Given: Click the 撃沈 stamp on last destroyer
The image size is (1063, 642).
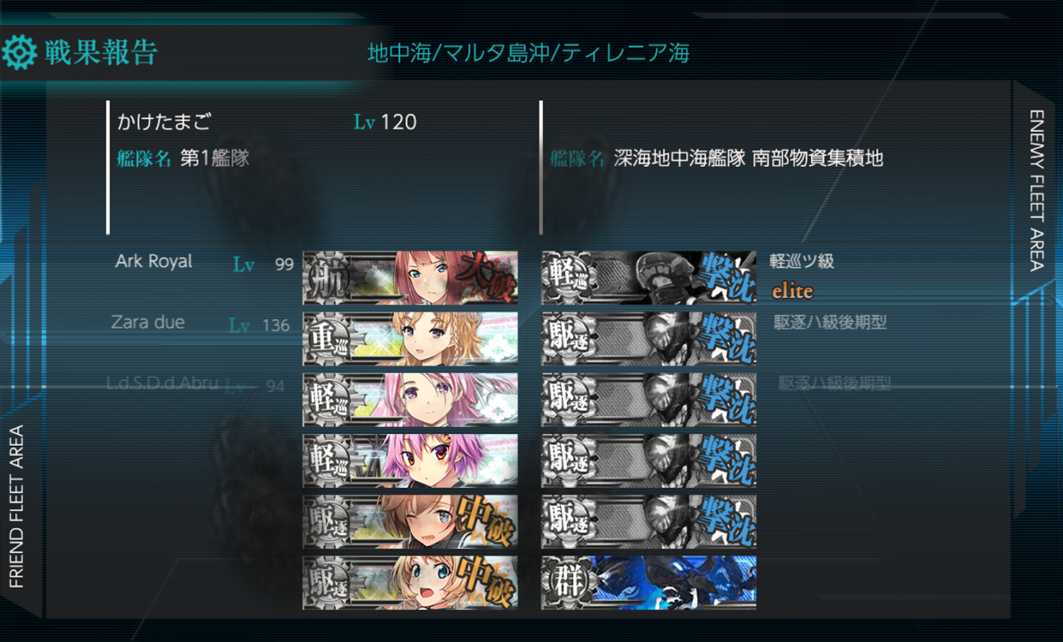Looking at the screenshot, I should coord(727,522).
